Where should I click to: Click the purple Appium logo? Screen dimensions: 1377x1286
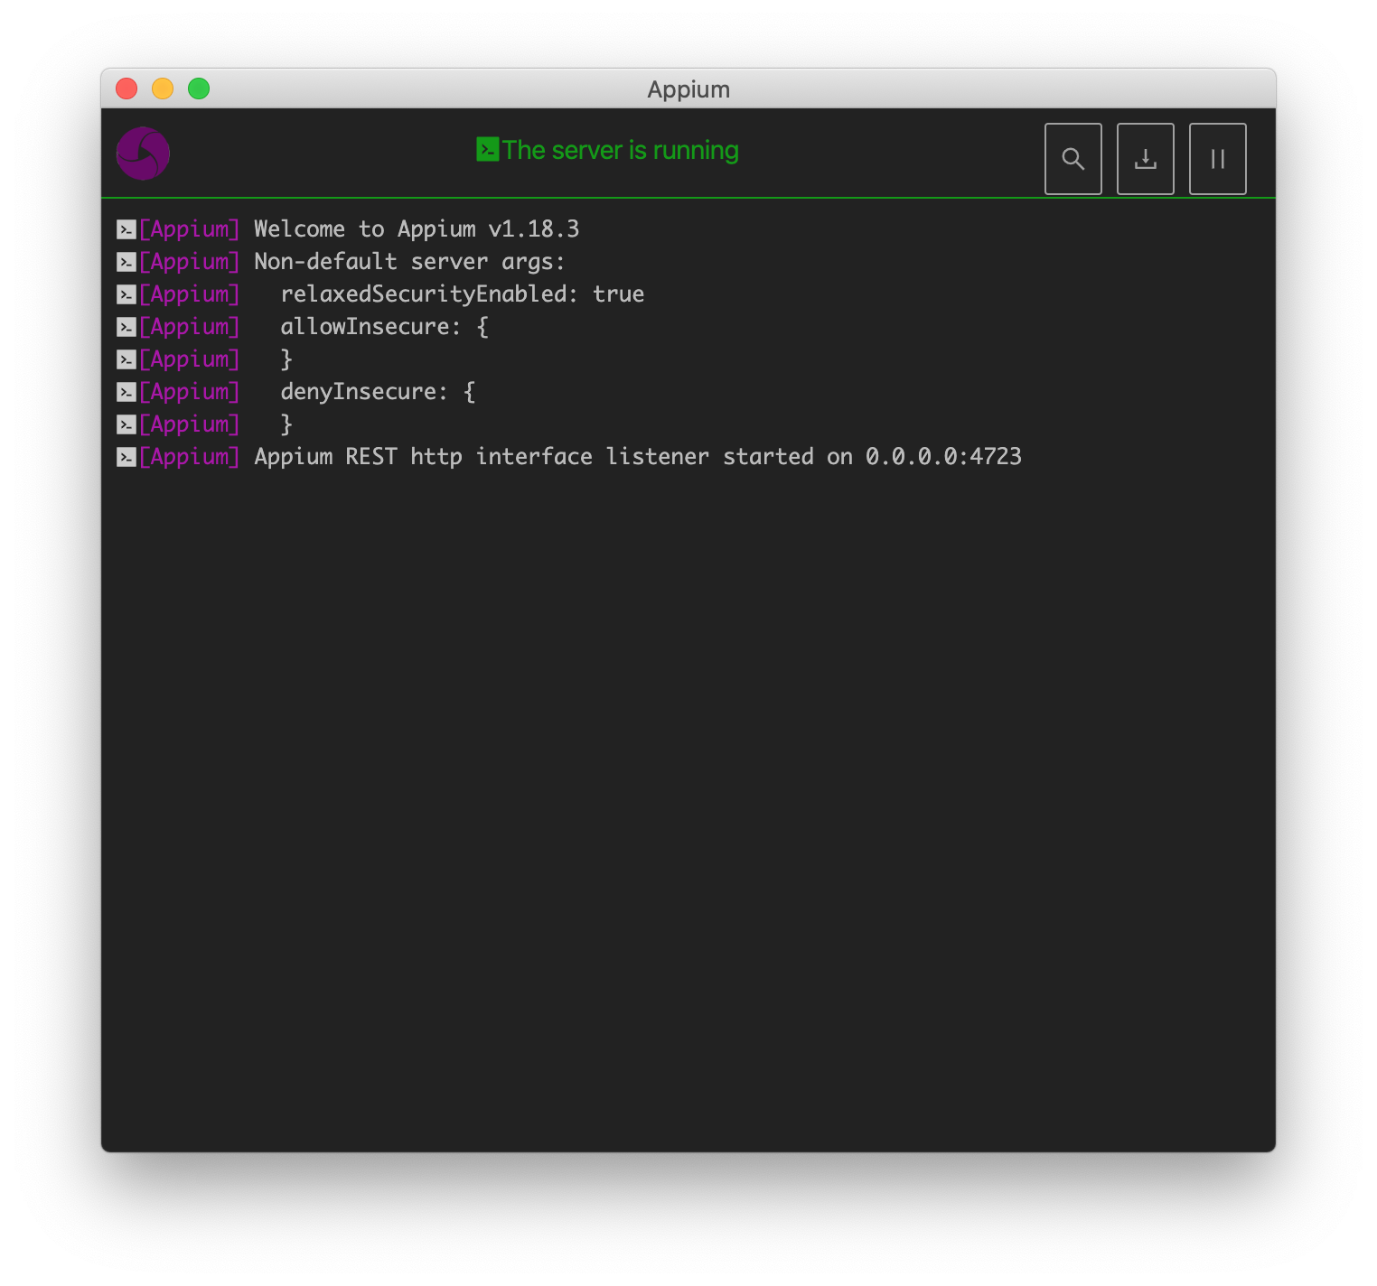[143, 154]
